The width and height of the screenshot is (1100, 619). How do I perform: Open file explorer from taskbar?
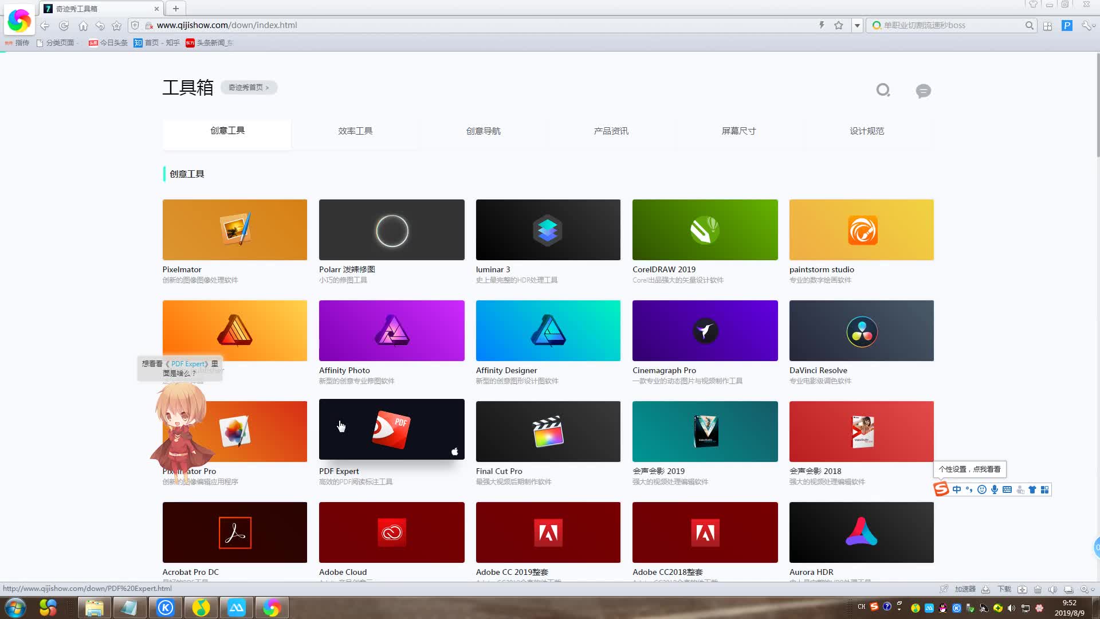(x=95, y=608)
